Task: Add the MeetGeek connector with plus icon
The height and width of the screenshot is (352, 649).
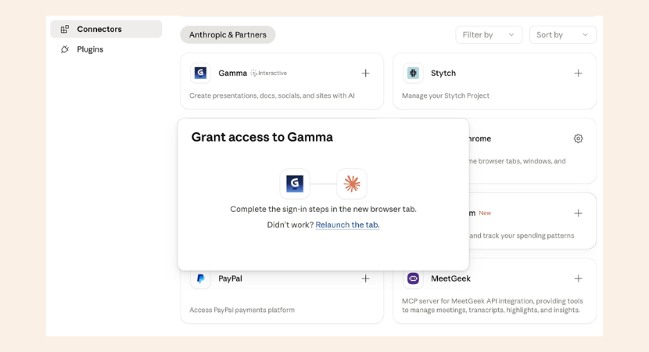Action: tap(578, 278)
